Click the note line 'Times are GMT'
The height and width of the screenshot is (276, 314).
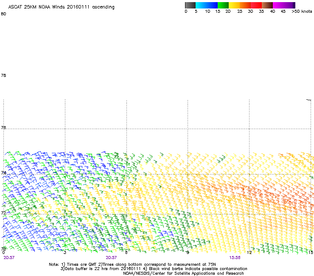point(81,265)
